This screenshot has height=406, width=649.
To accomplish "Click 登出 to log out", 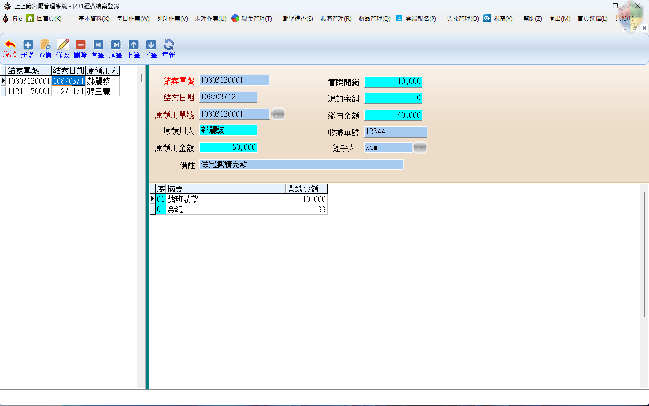I will pyautogui.click(x=559, y=18).
